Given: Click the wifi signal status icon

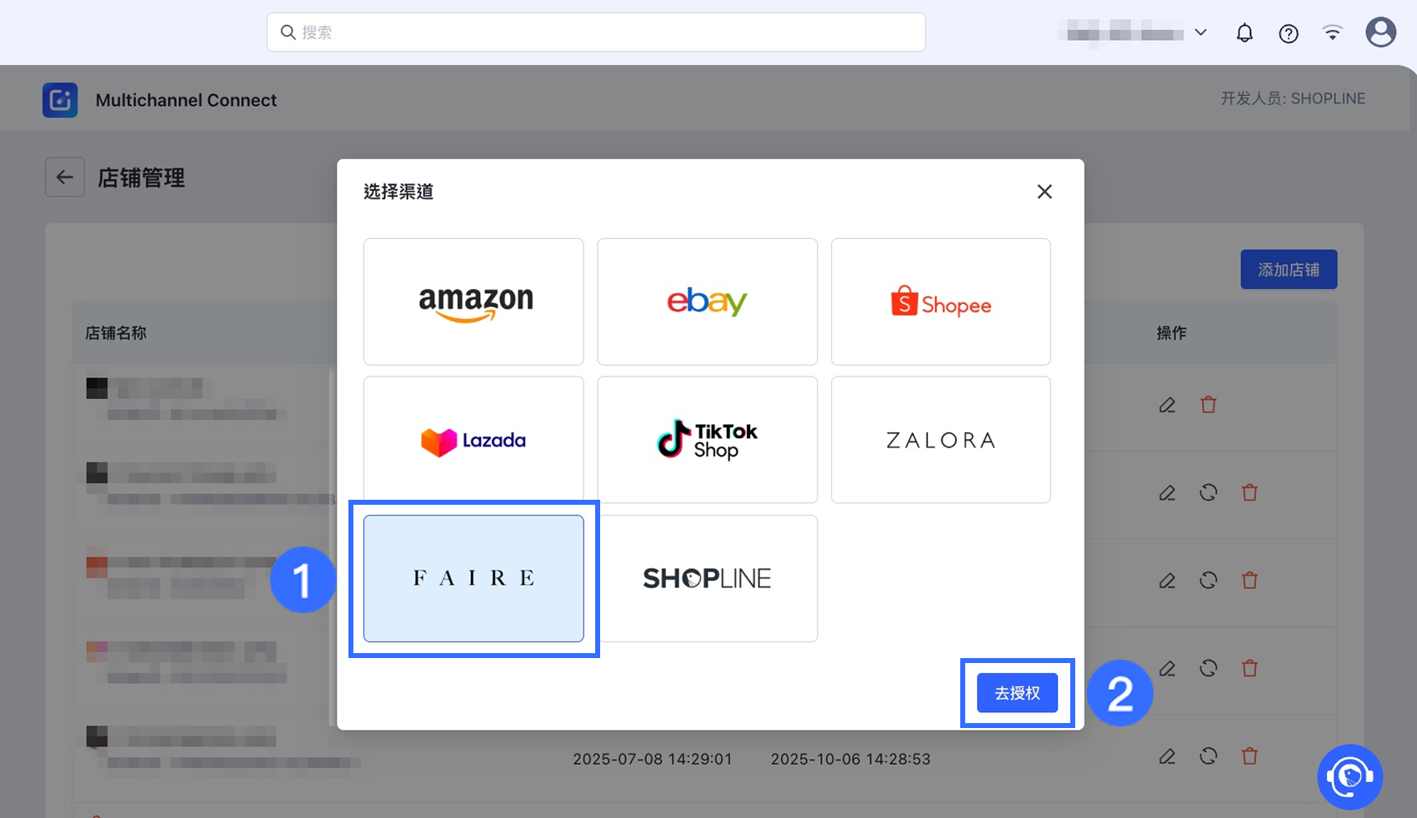Looking at the screenshot, I should [x=1333, y=33].
